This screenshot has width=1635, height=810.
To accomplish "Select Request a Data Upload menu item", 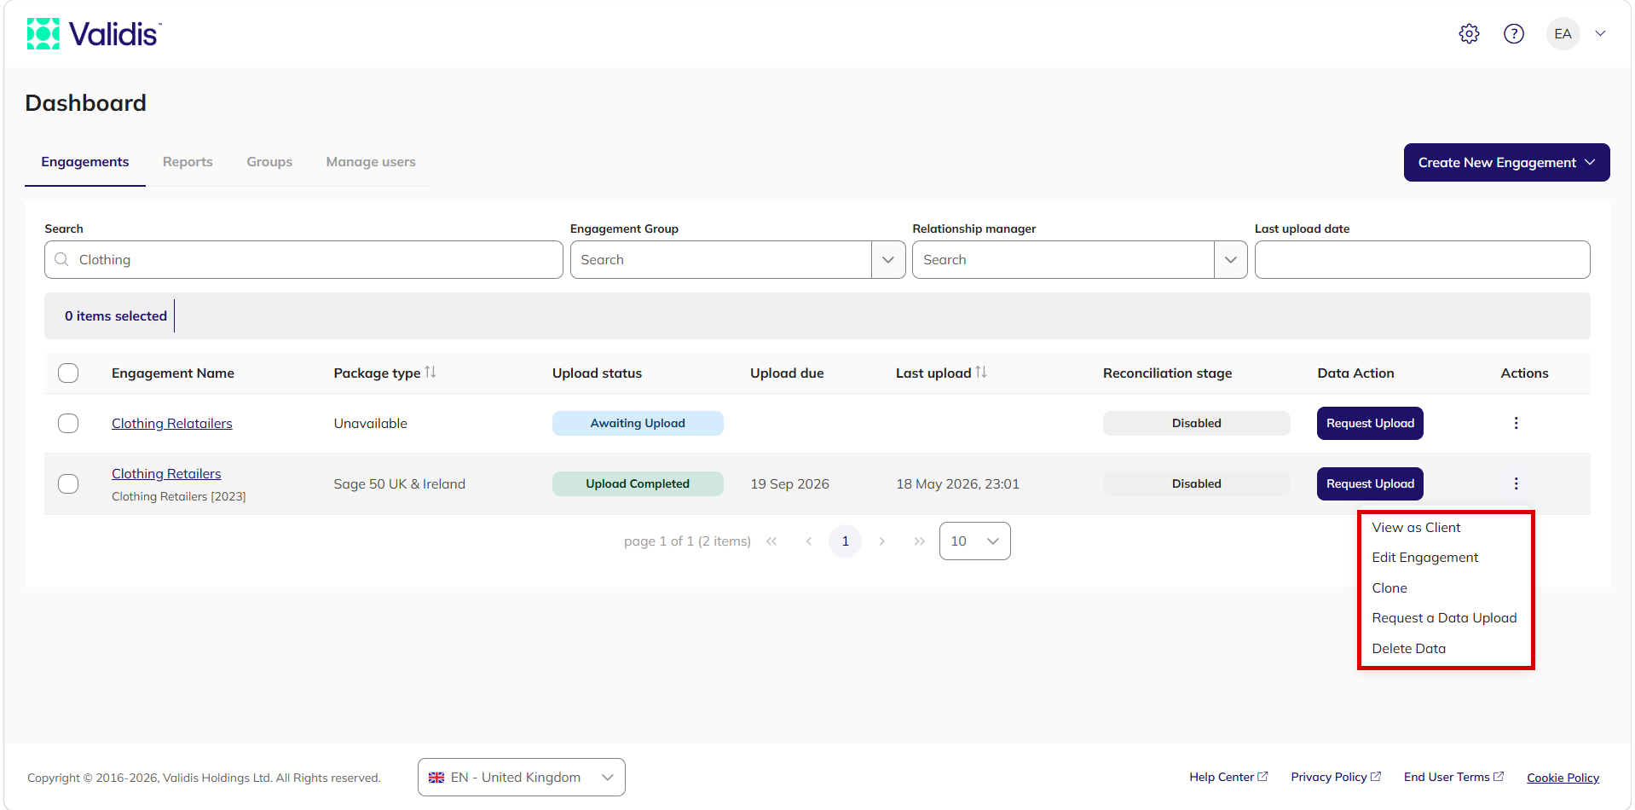I will coord(1444,618).
